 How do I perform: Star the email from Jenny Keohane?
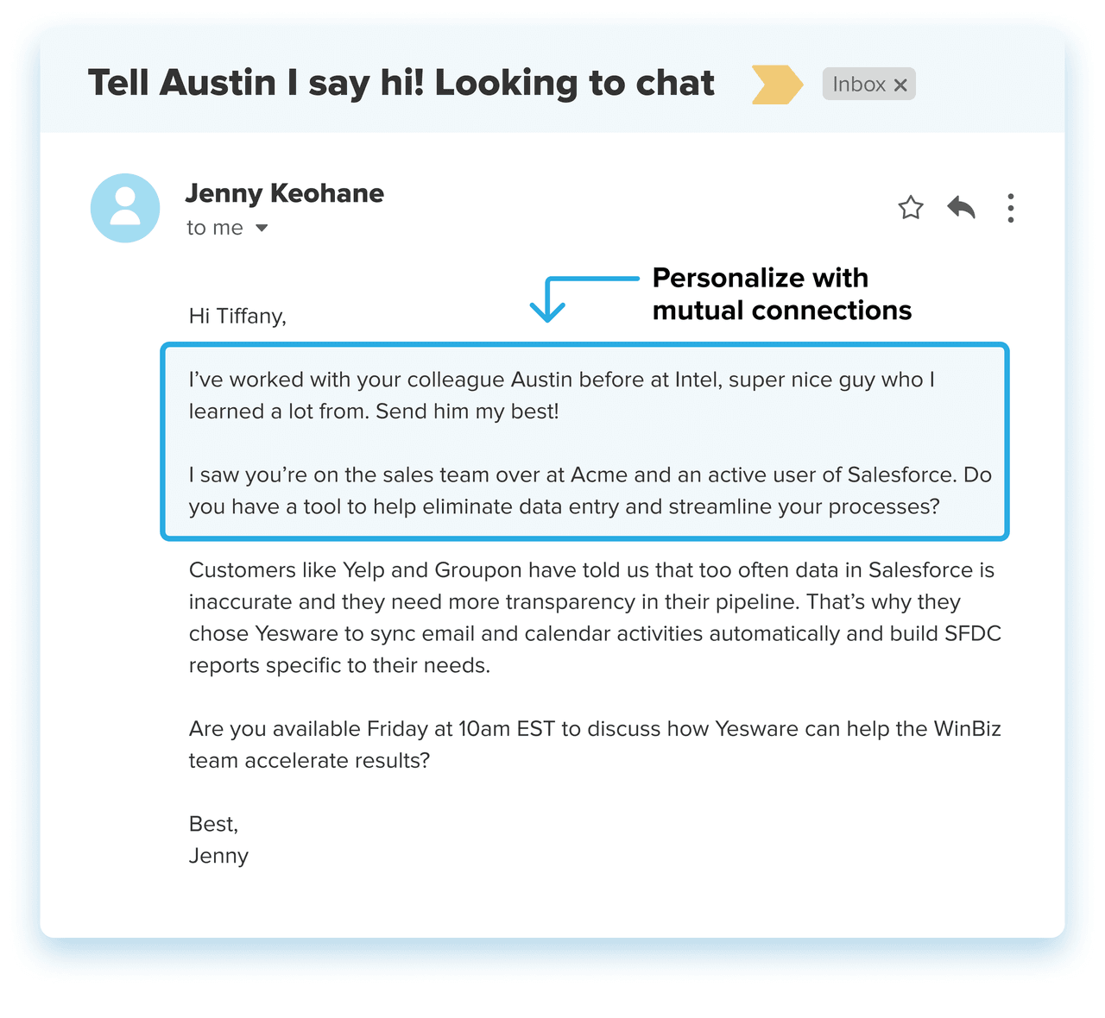tap(911, 208)
